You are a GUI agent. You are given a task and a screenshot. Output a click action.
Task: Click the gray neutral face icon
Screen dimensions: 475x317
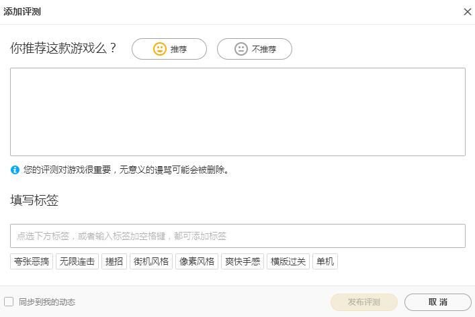241,49
